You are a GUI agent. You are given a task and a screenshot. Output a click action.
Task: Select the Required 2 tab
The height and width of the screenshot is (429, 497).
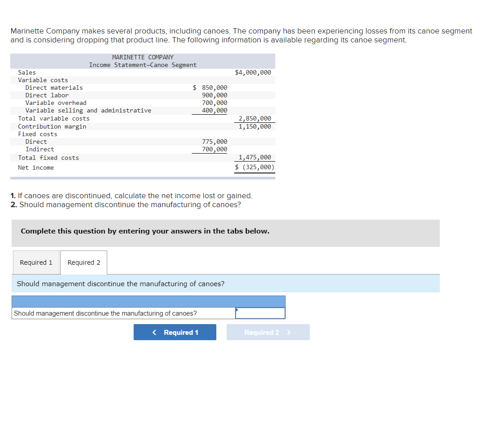coord(84,262)
